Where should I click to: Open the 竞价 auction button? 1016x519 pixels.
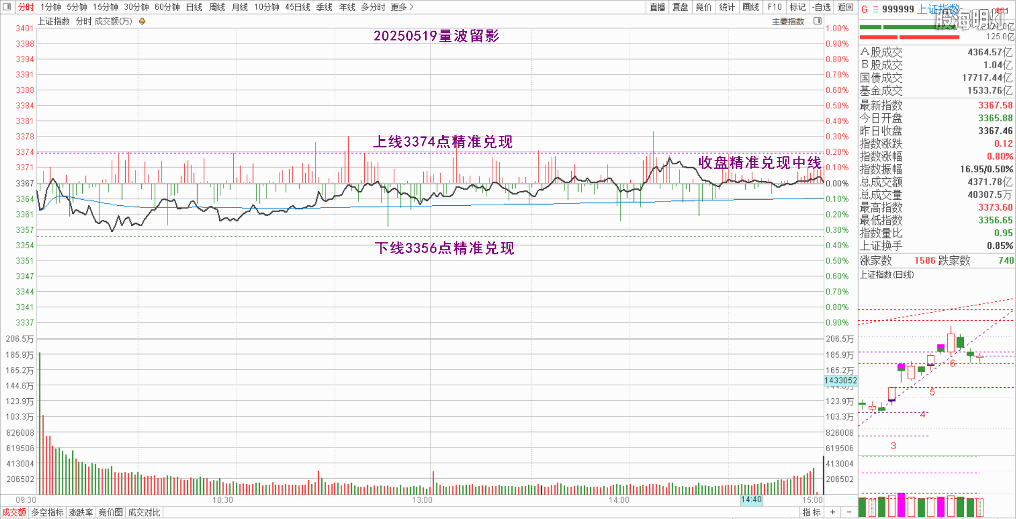coord(703,7)
